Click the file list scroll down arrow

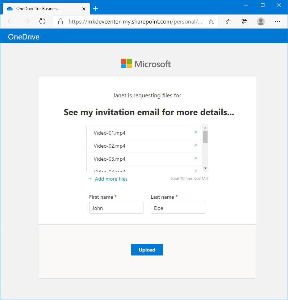click(x=205, y=168)
